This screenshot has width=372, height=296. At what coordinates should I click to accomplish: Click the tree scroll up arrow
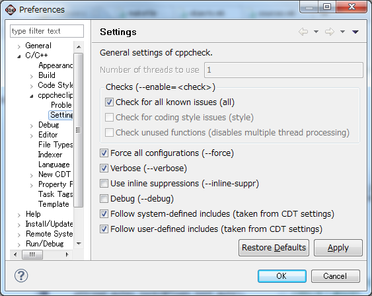[79, 47]
